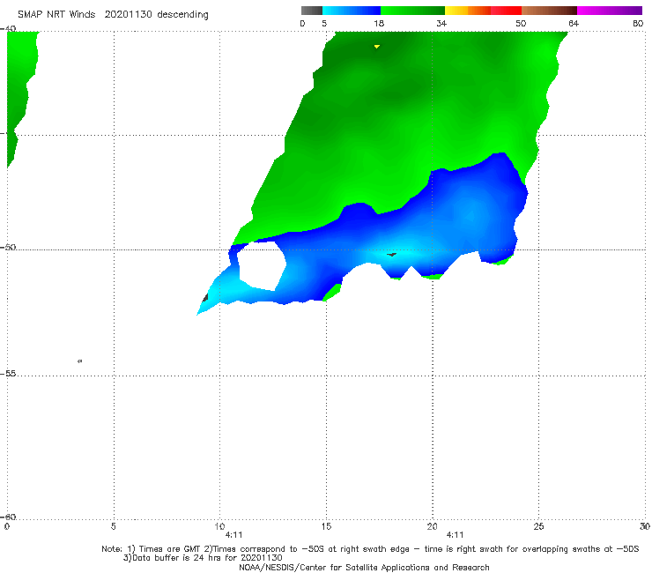Click the longitude label "15" on the bottom axis
The width and height of the screenshot is (652, 573).
pos(326,526)
